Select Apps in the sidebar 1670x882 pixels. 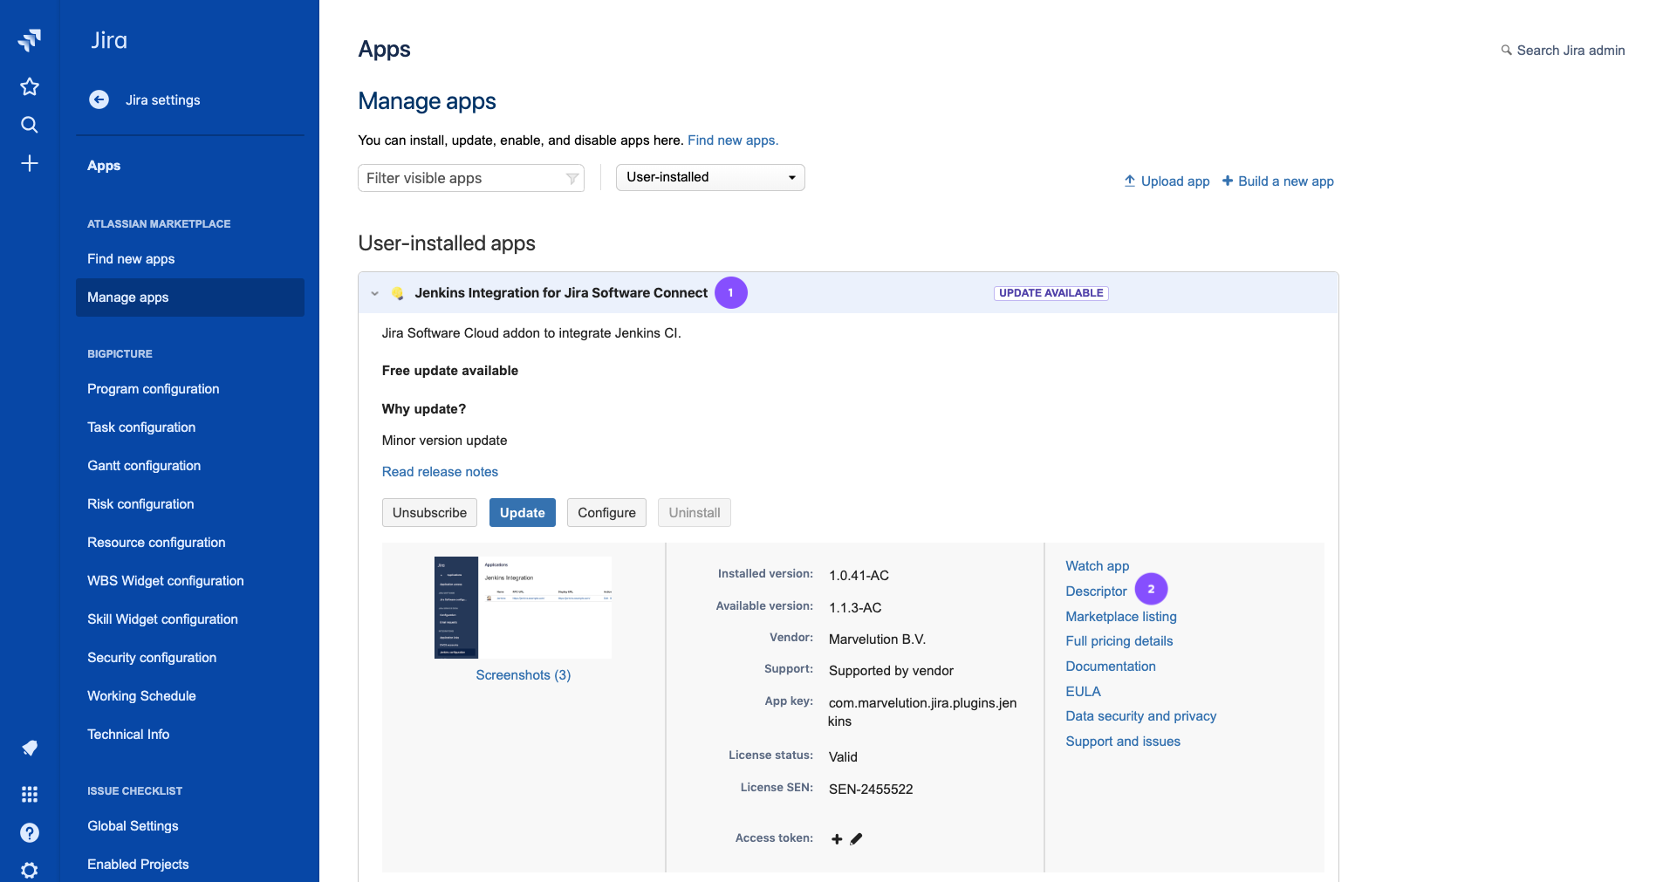click(104, 166)
